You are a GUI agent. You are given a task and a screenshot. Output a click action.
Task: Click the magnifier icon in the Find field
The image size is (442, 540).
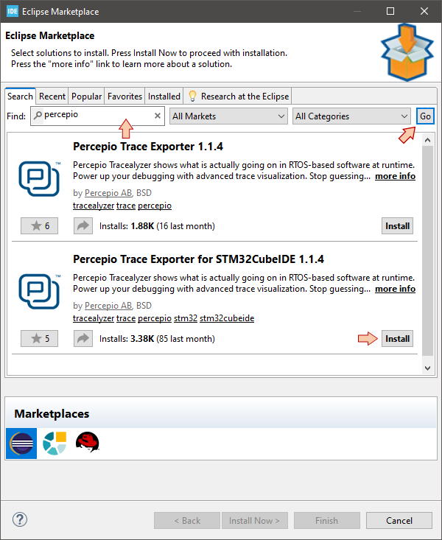pyautogui.click(x=38, y=115)
